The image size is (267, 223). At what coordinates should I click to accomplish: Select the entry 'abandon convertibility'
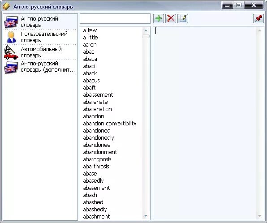[110, 123]
